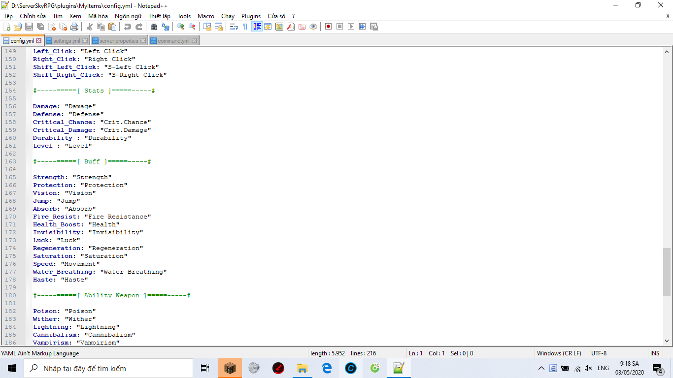Open the Tệp menu
Image resolution: width=673 pixels, height=378 pixels.
click(x=8, y=16)
